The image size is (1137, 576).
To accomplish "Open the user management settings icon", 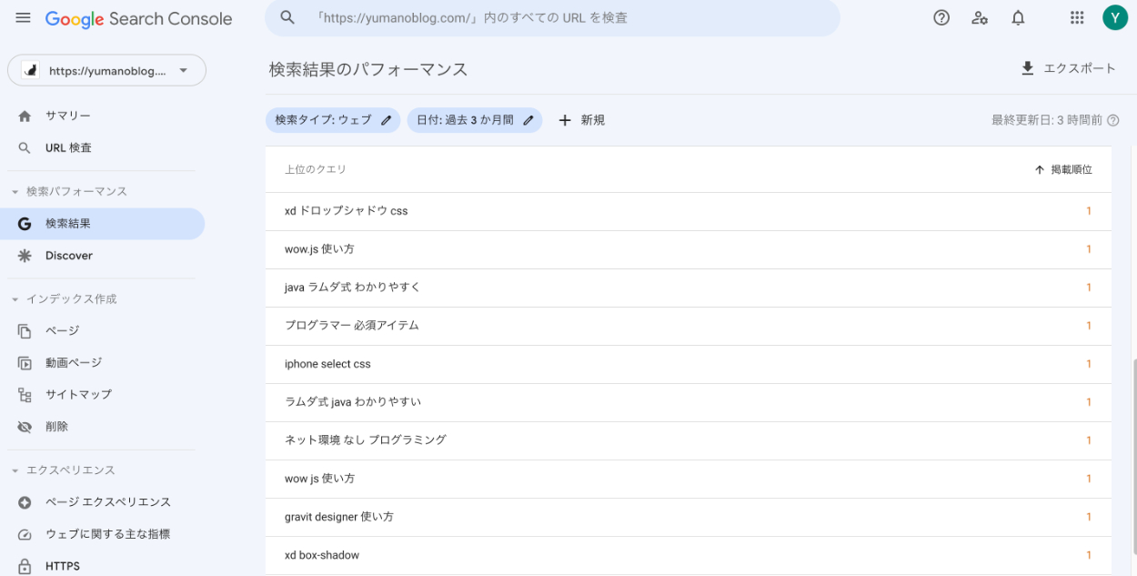I will 980,18.
